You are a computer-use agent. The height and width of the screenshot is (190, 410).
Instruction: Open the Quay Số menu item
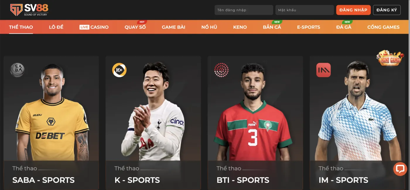point(135,27)
